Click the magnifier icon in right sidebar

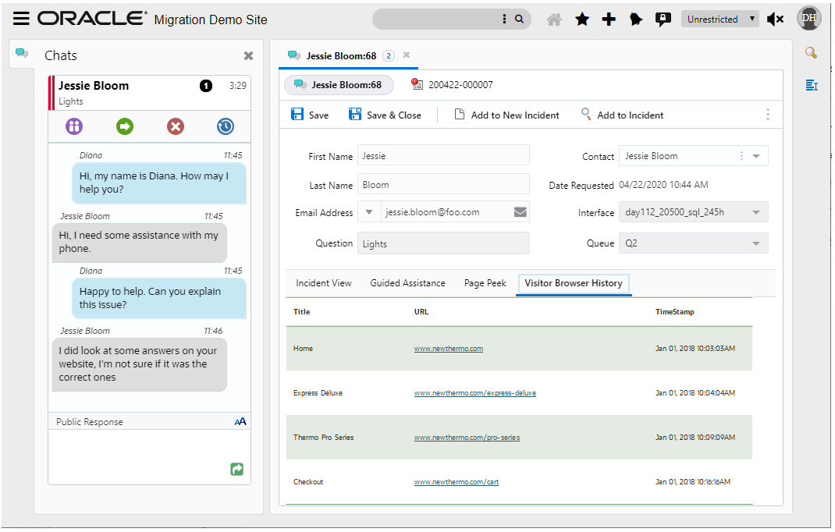click(811, 53)
